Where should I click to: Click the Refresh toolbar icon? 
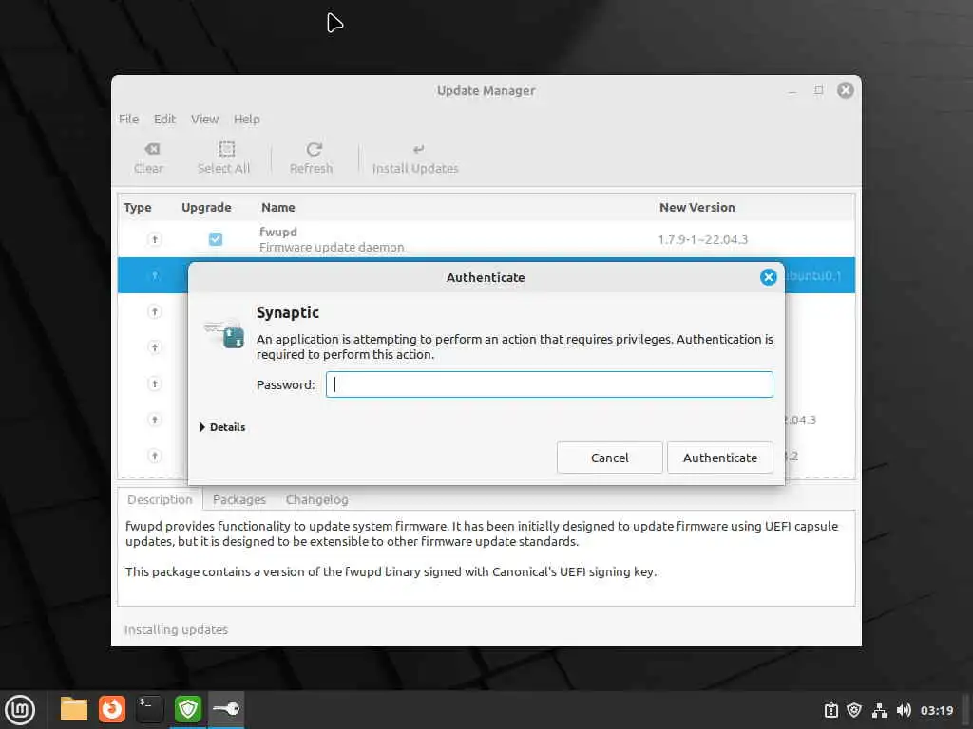tap(314, 149)
